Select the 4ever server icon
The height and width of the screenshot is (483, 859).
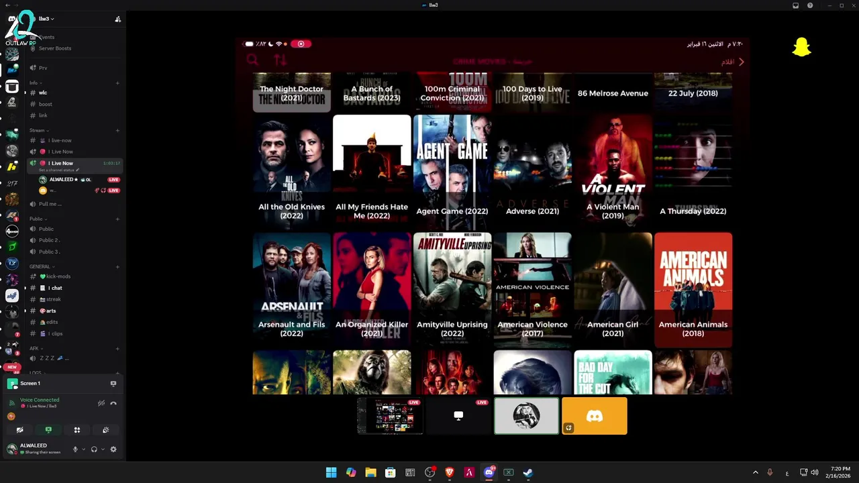pos(12,231)
